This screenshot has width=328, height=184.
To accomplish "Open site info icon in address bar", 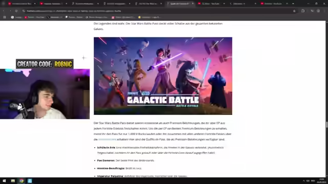I will (x=24, y=11).
